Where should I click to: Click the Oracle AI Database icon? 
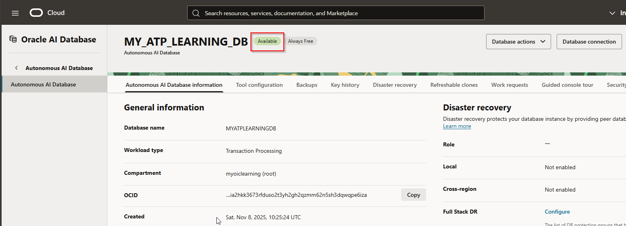(13, 39)
